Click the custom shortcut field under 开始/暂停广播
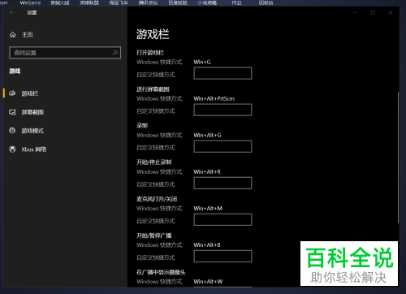The width and height of the screenshot is (406, 294). click(x=222, y=256)
